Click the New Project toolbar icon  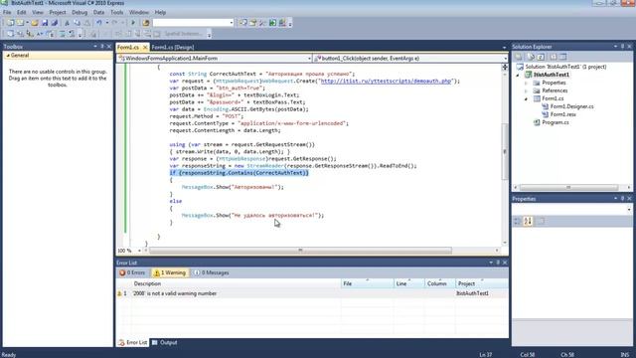[x=10, y=23]
